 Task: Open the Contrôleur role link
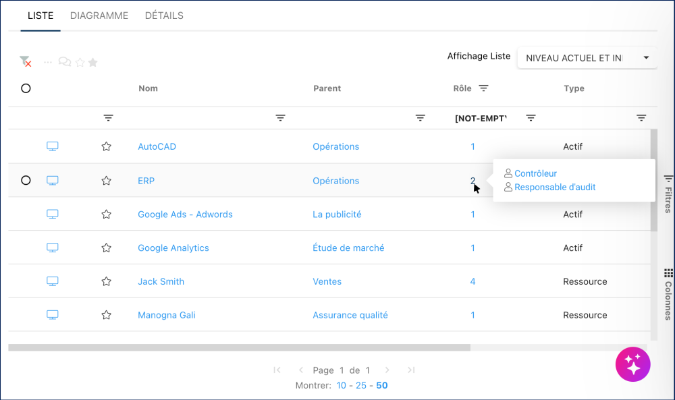(x=535, y=173)
